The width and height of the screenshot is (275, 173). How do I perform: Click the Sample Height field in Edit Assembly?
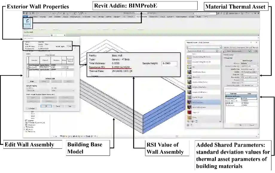(69, 47)
